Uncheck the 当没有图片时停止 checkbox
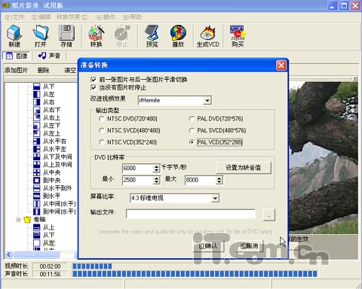Screen dimensions: 362x289 (94, 87)
